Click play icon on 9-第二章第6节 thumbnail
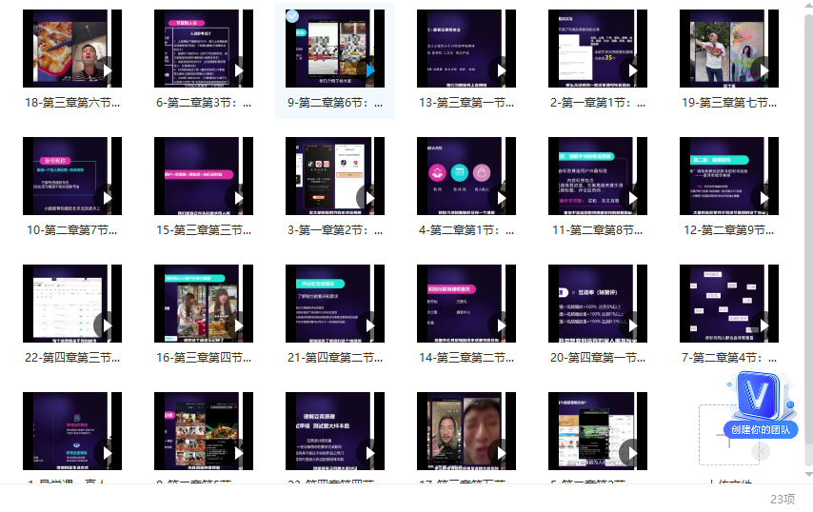 pos(369,70)
